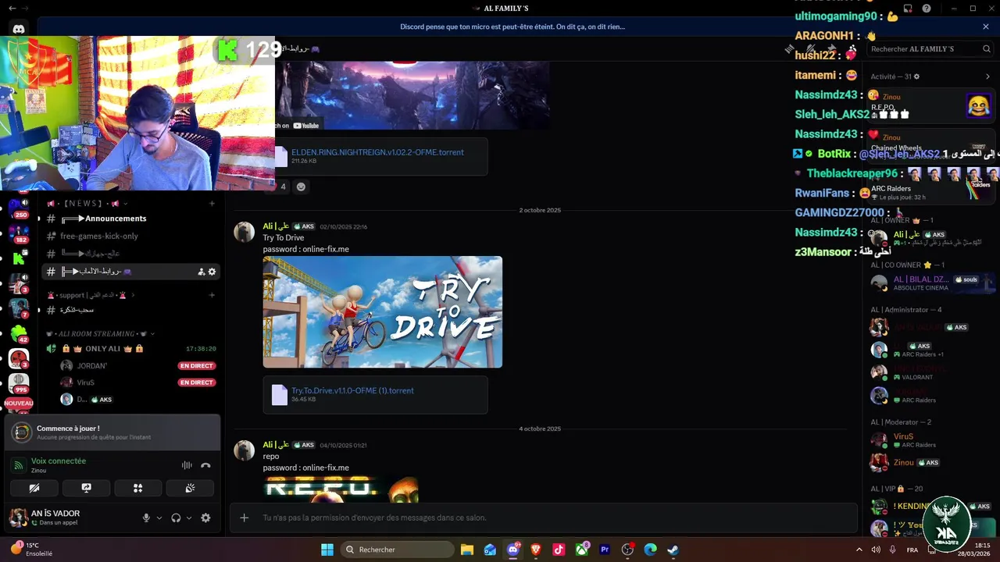
Task: Watch JORDAN' stream via EN DIRECT badge
Action: [x=197, y=365]
